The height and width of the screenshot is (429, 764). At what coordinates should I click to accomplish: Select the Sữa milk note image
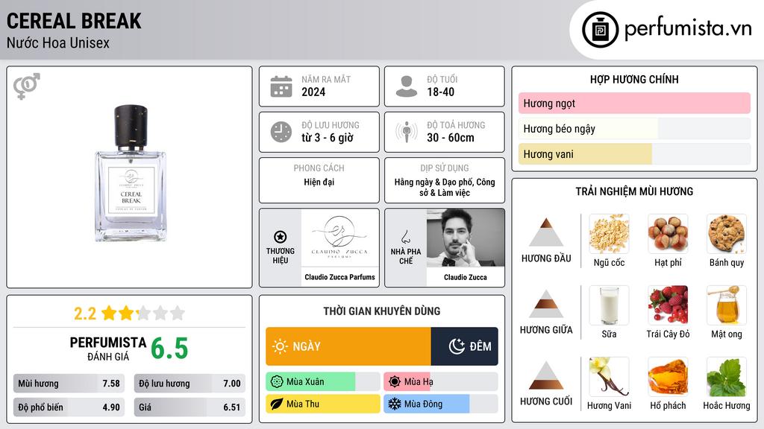tap(609, 305)
